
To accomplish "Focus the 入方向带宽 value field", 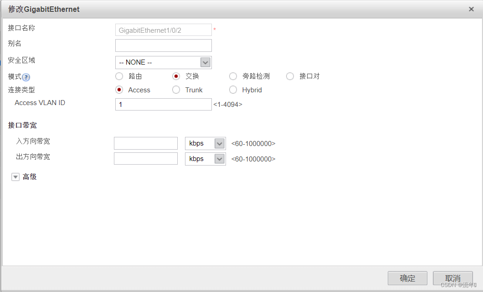I will tap(146, 143).
